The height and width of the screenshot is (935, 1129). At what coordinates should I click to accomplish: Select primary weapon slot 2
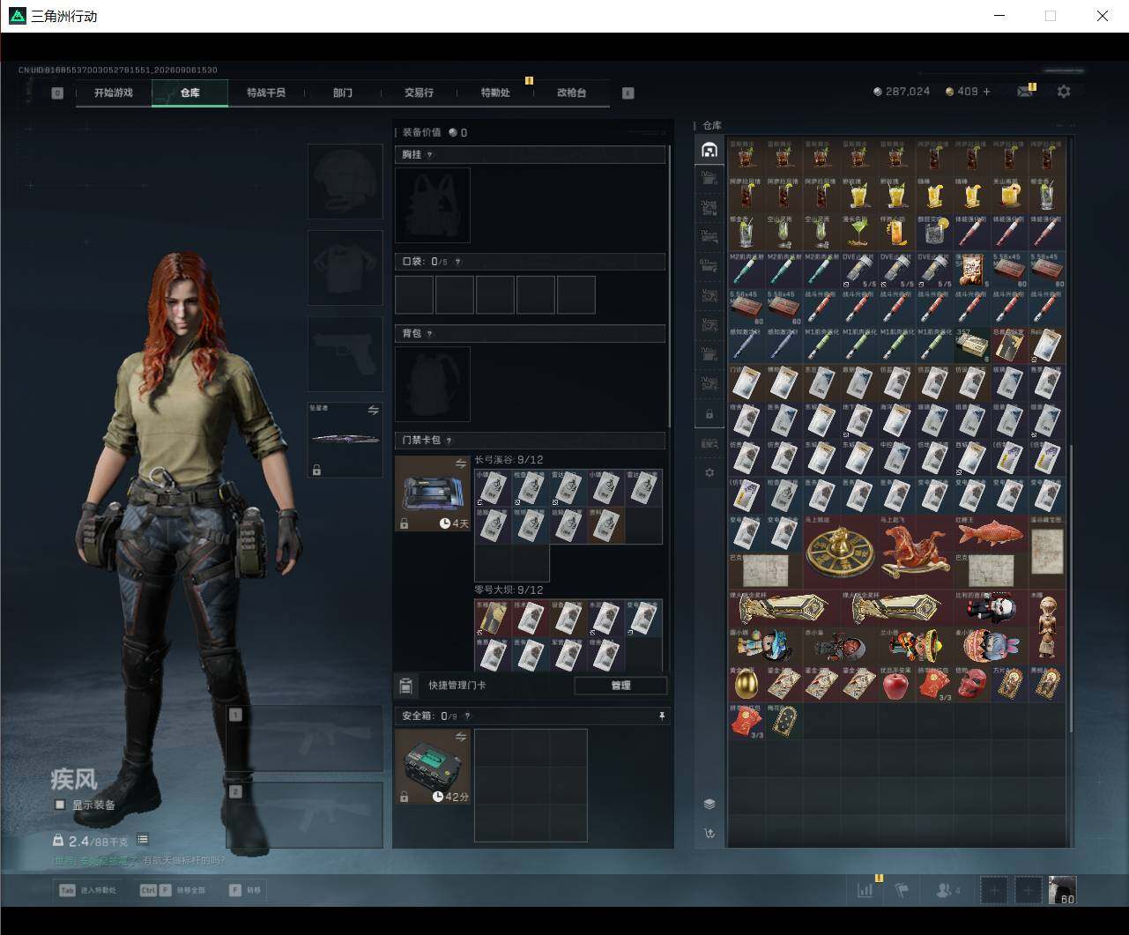pos(305,815)
